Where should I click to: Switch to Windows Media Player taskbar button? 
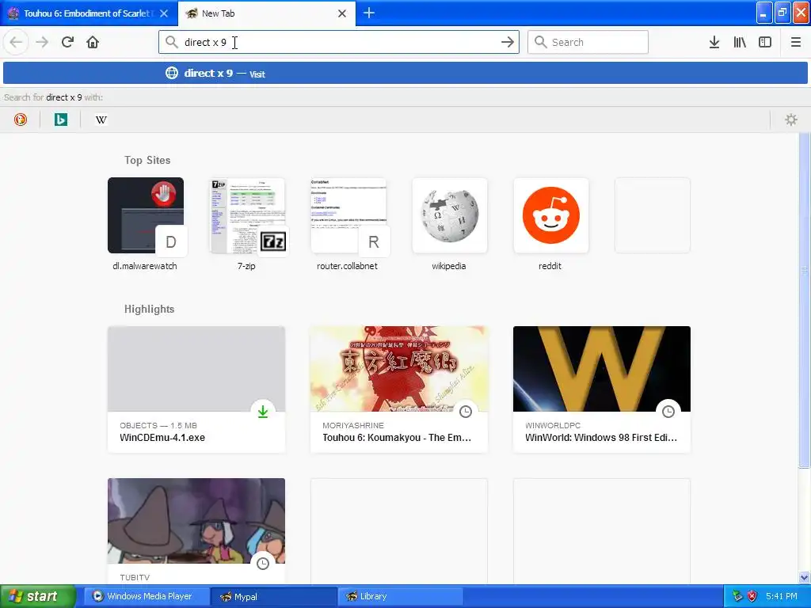[x=147, y=596]
